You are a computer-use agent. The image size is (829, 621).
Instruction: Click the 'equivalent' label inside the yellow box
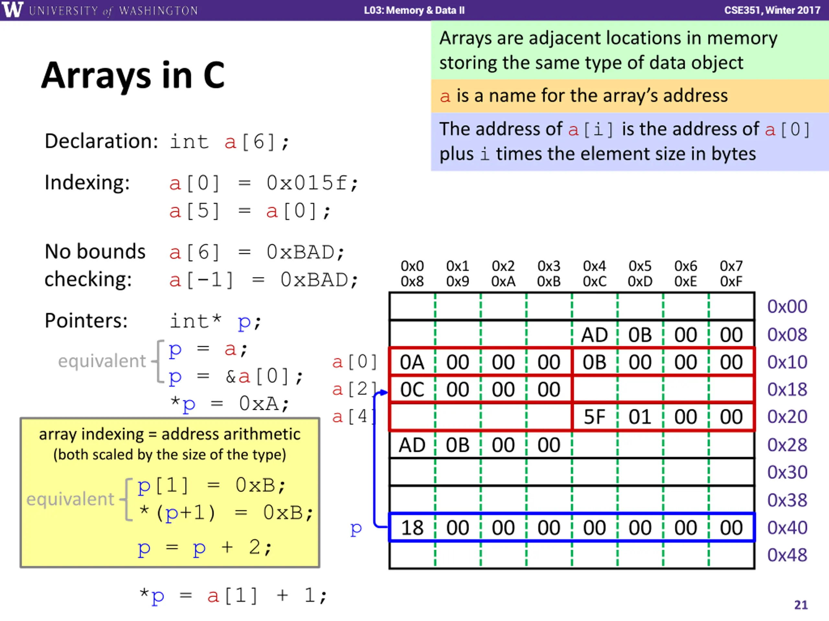70,499
